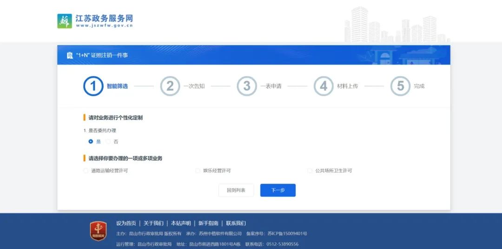Open the 本站声明 footer link
This screenshot has width=502, height=249.
181,223
